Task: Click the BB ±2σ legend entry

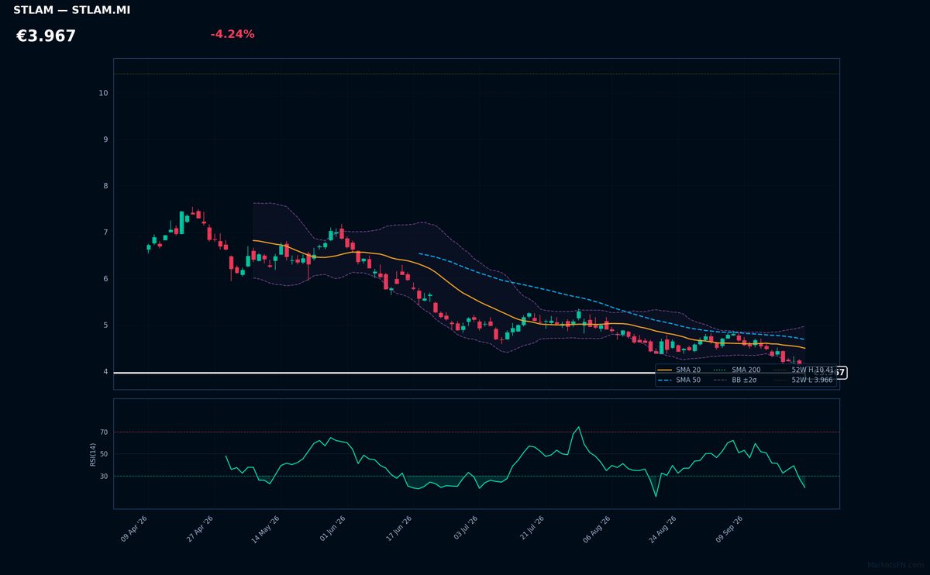Action: [x=735, y=380]
